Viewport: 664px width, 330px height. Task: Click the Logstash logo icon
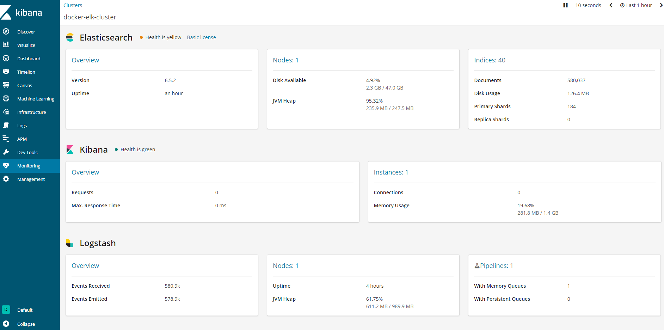coord(70,243)
